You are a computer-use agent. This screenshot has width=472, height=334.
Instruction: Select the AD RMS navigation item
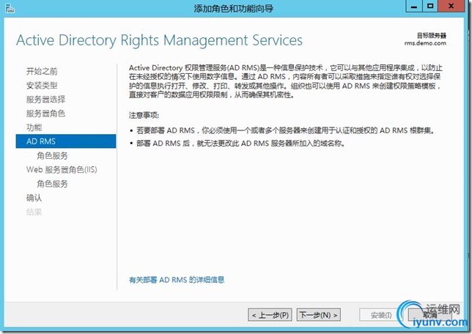[66, 141]
